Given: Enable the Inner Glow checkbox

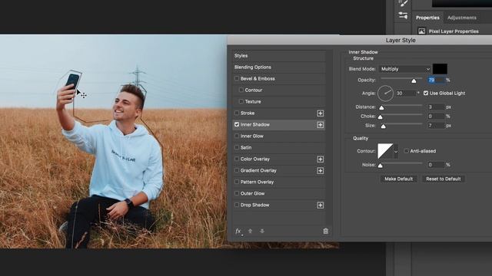Looking at the screenshot, I should tap(237, 136).
